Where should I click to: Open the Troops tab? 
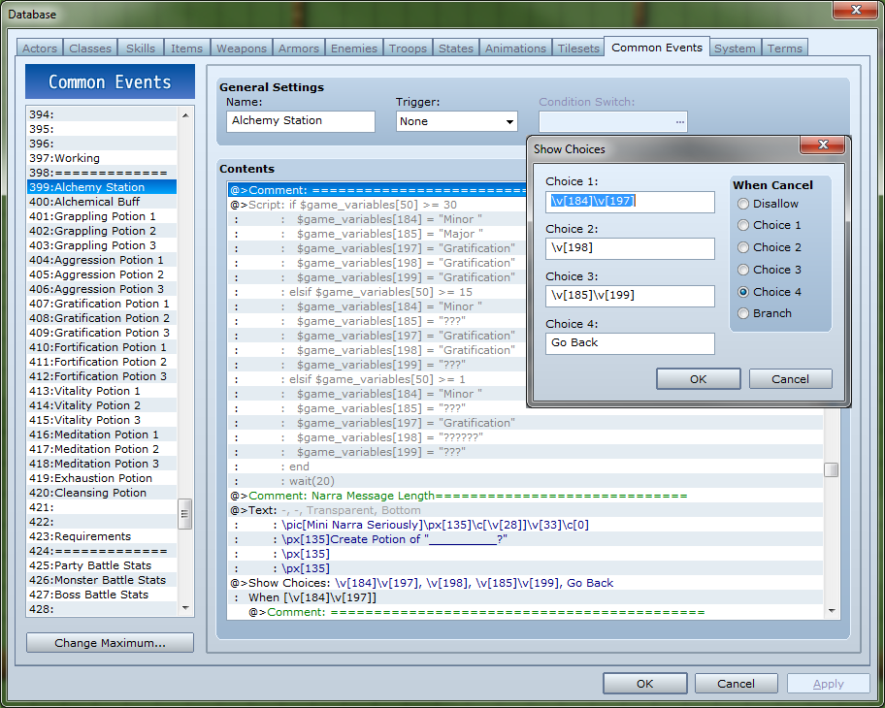click(x=409, y=48)
